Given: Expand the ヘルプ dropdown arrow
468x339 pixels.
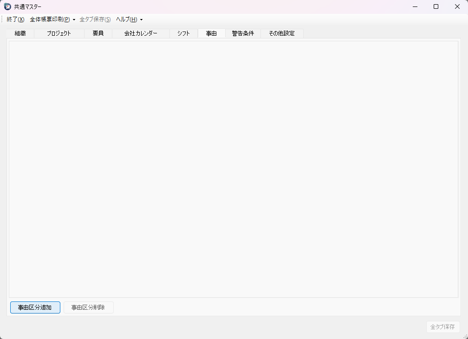Looking at the screenshot, I should click(x=142, y=19).
